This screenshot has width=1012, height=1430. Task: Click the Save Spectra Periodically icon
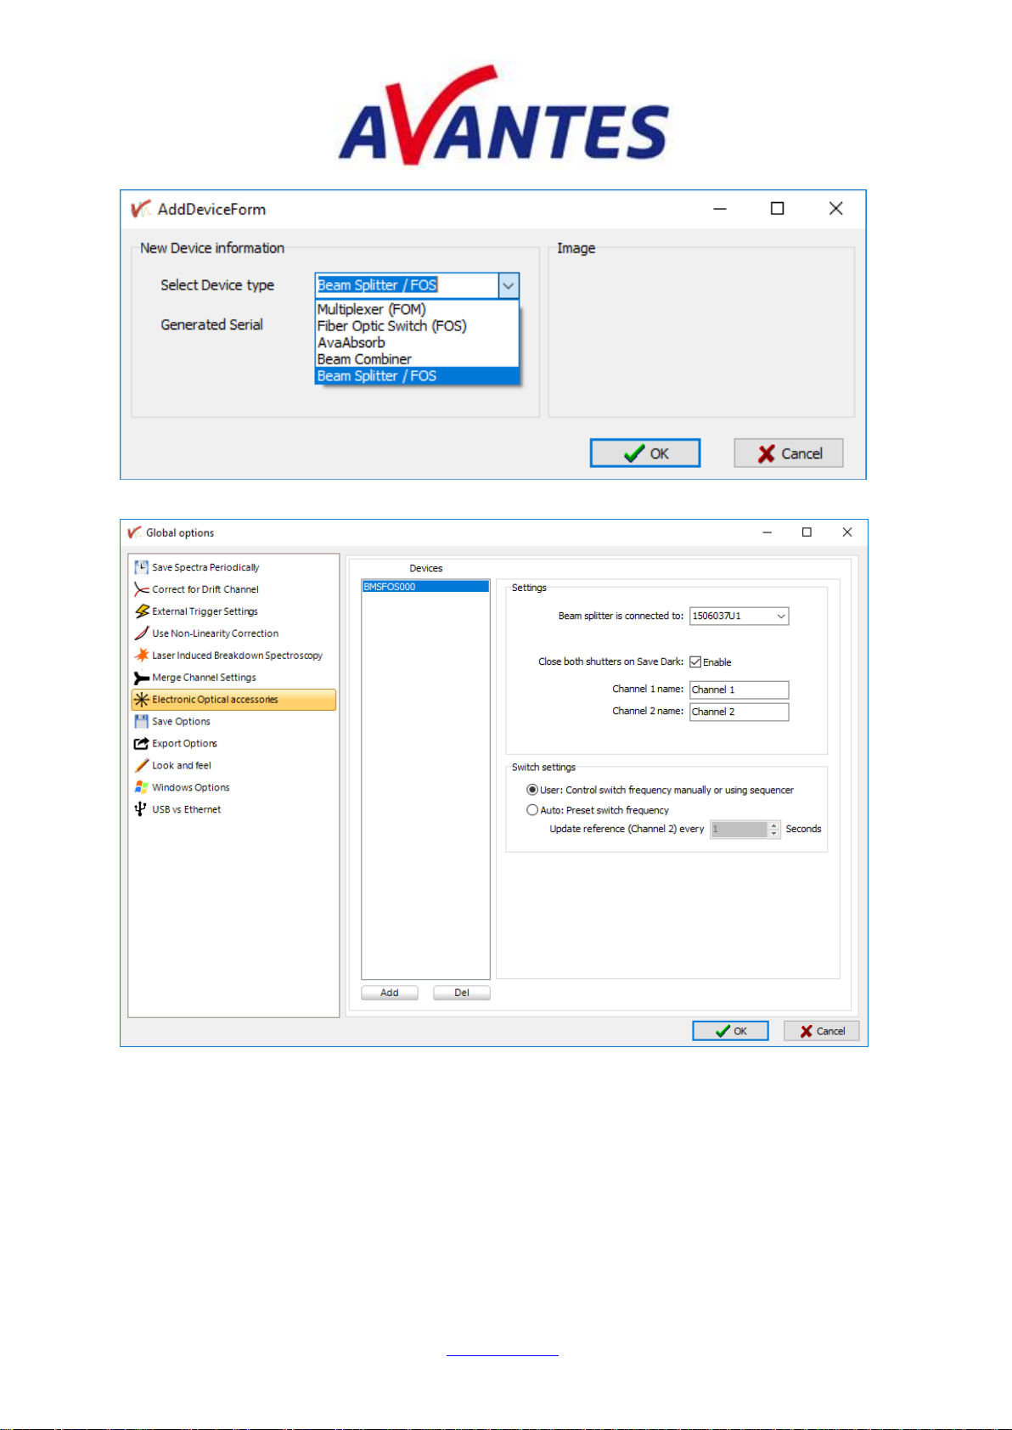coord(142,567)
